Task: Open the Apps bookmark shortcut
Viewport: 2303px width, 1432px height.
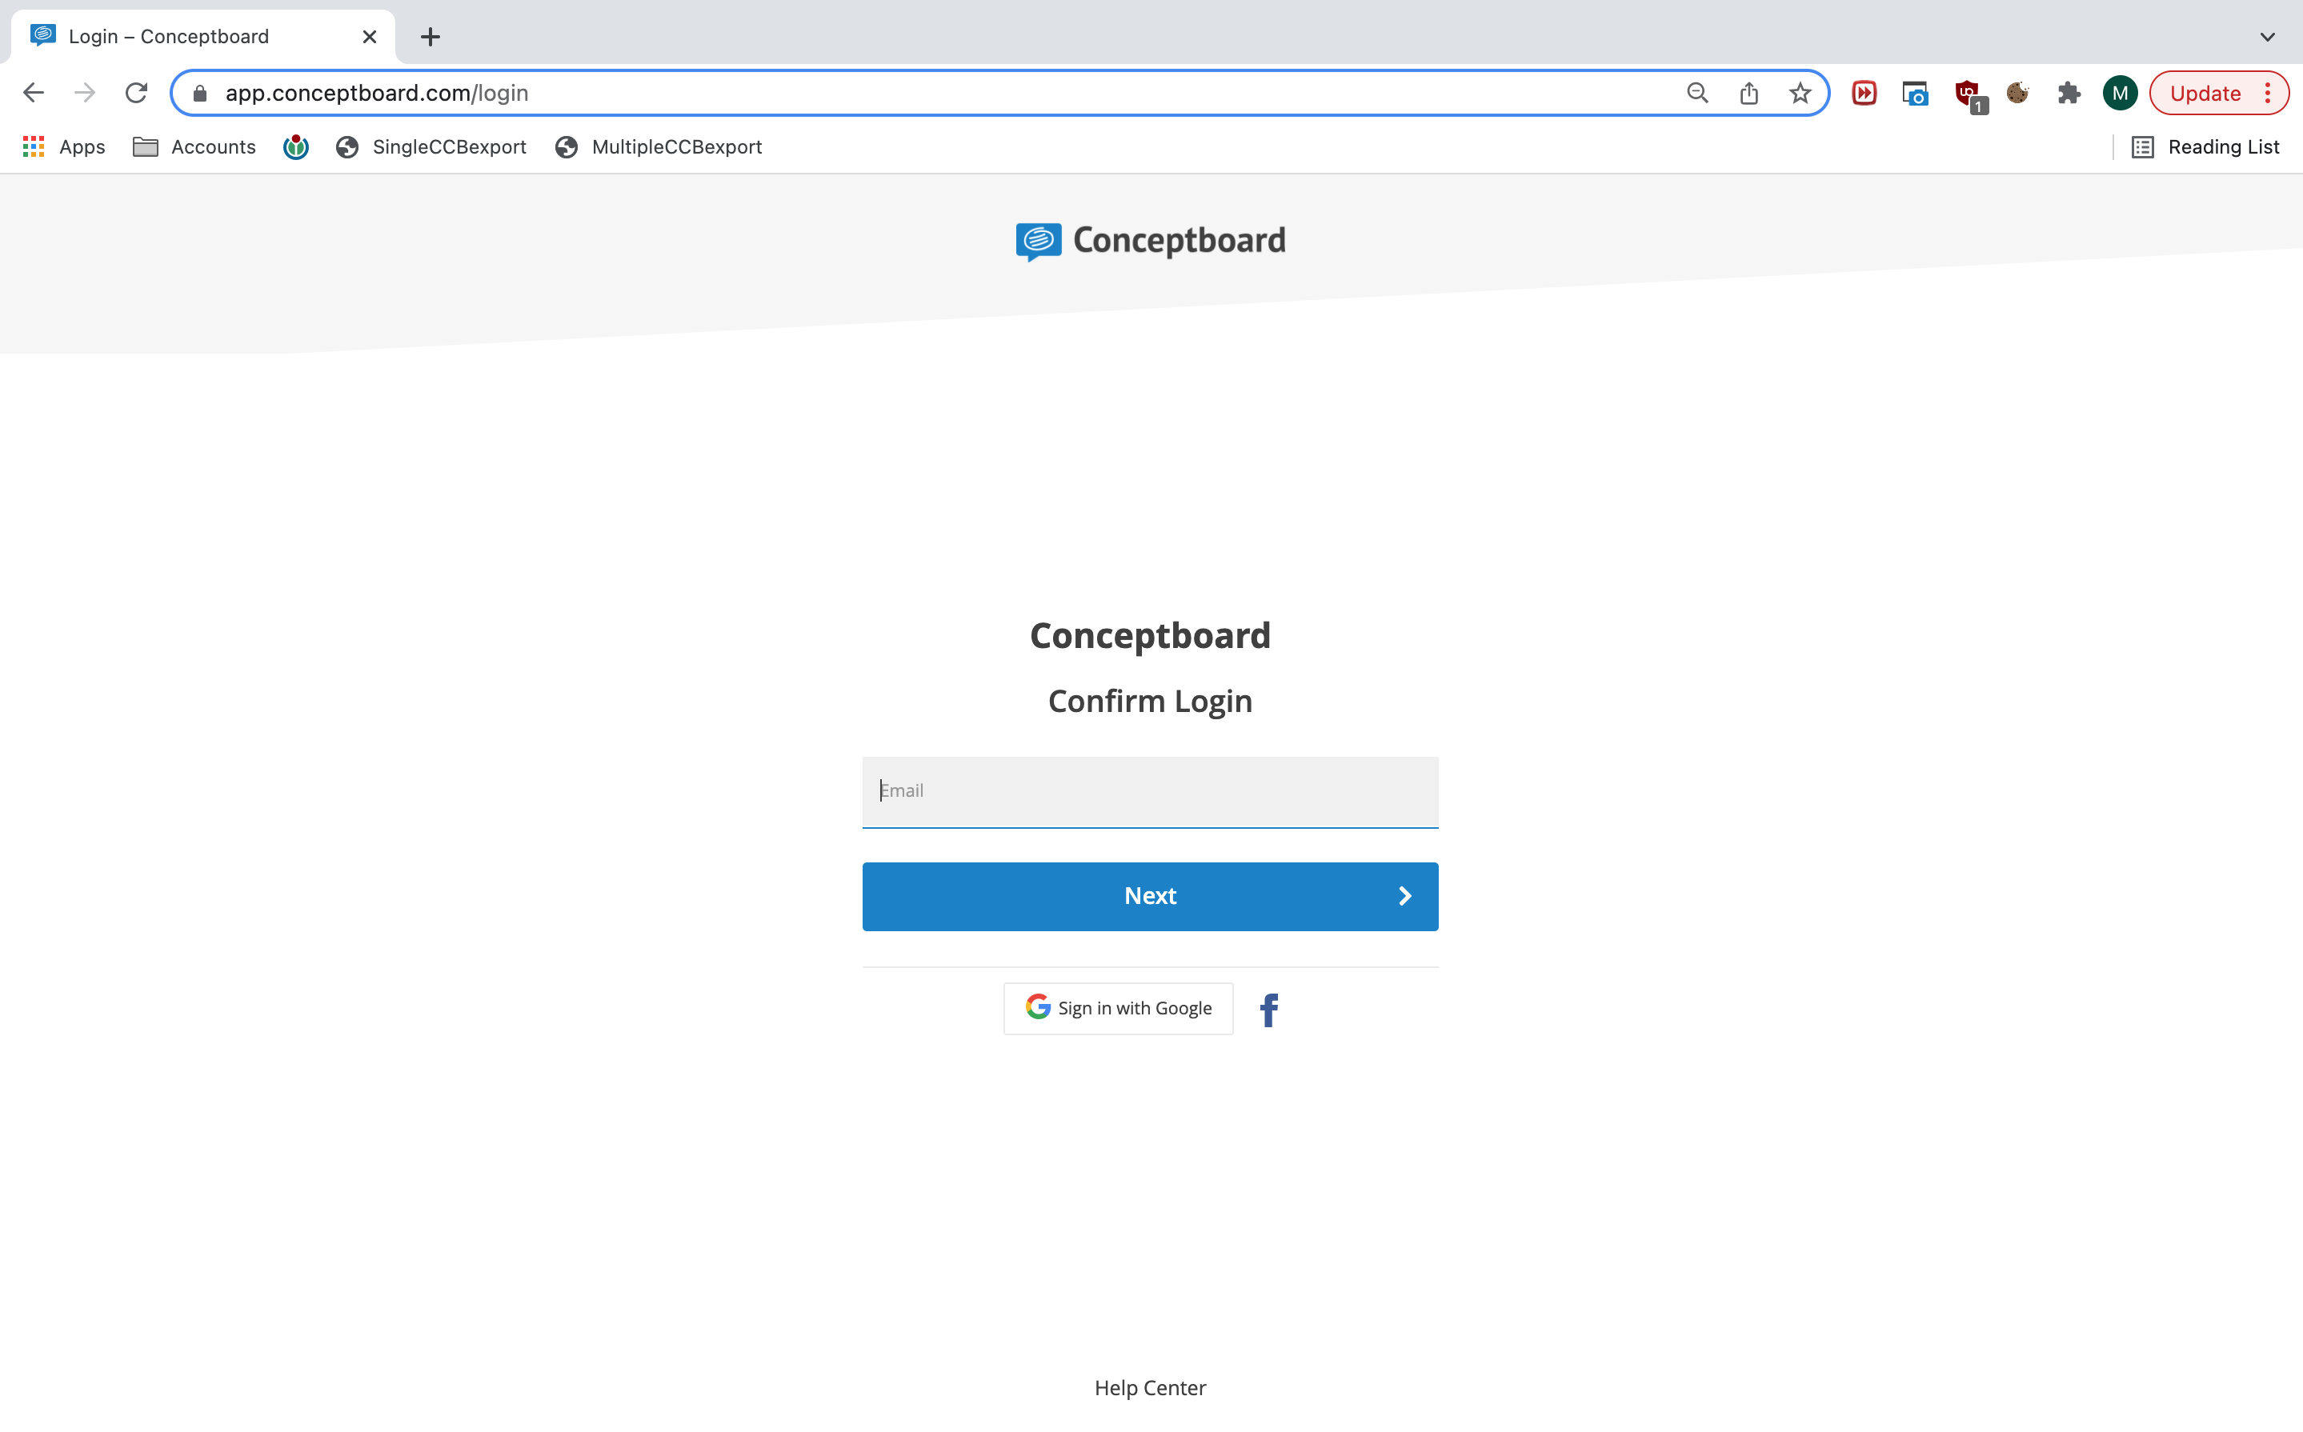Action: coord(65,146)
